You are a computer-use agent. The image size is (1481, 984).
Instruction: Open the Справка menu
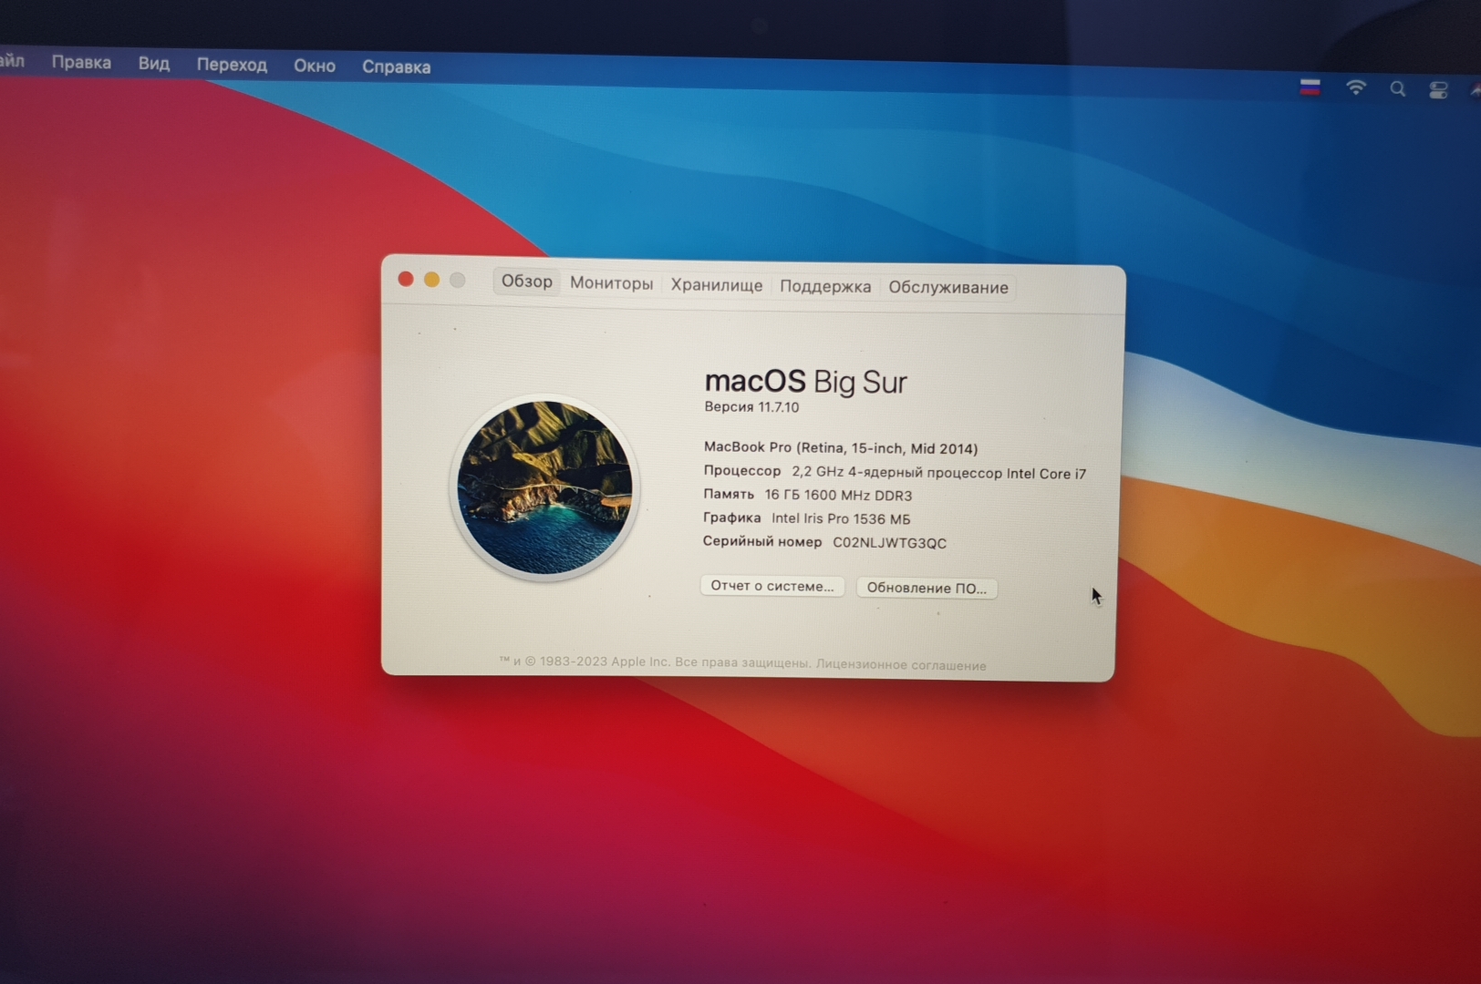(396, 67)
